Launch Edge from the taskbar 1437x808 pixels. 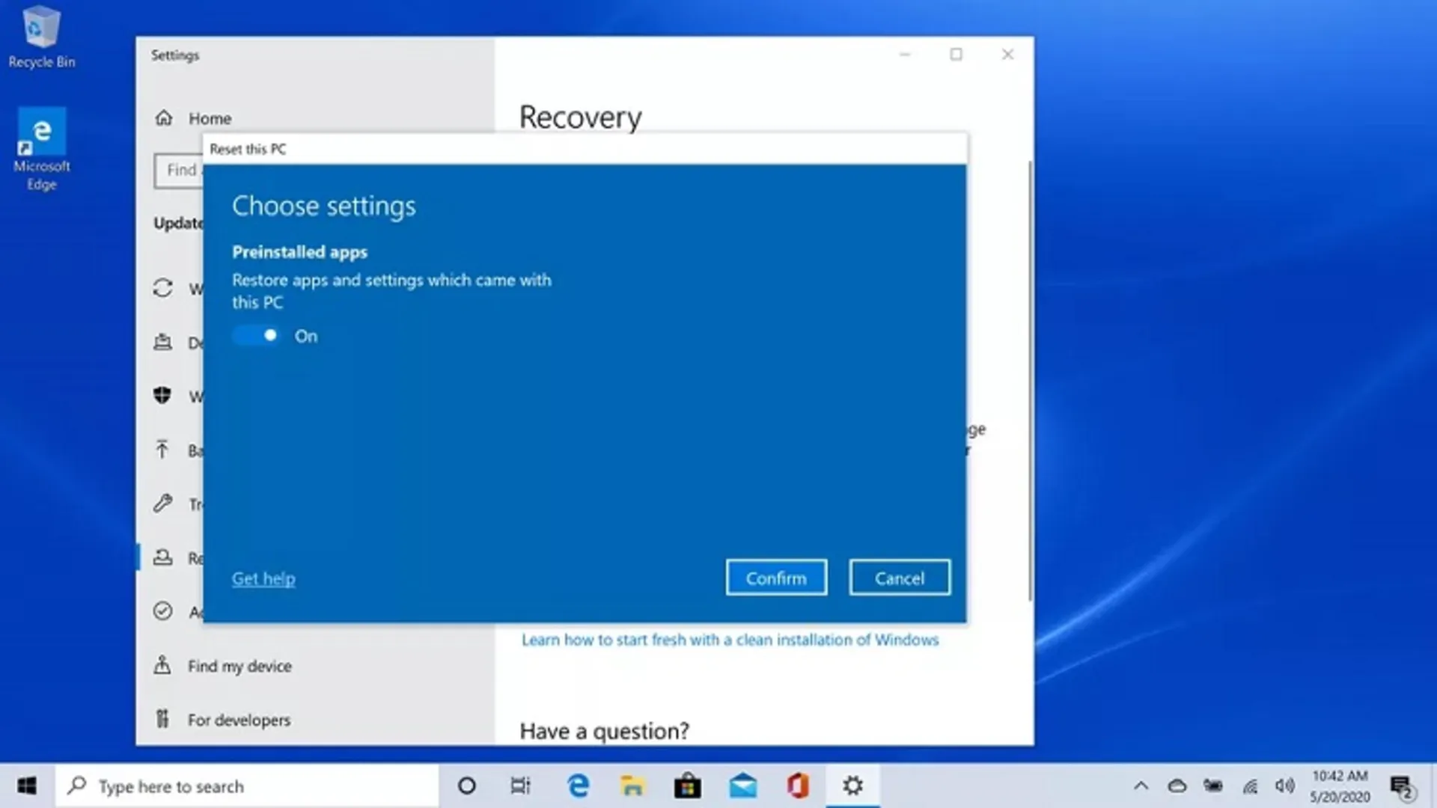[x=578, y=786]
